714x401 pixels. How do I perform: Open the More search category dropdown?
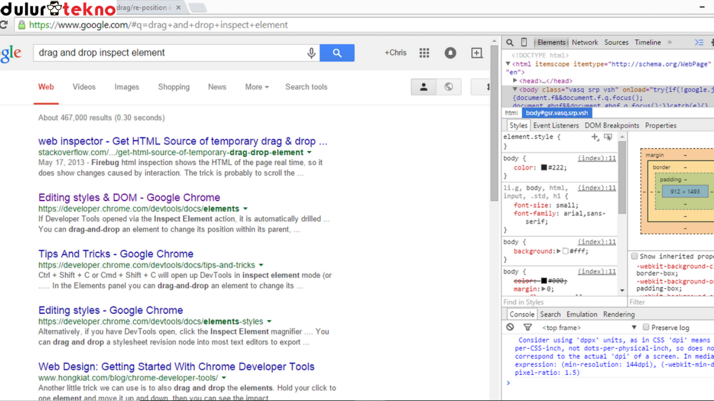coord(257,87)
